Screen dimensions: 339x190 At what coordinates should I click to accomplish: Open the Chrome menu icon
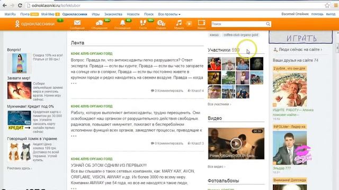click(x=336, y=5)
